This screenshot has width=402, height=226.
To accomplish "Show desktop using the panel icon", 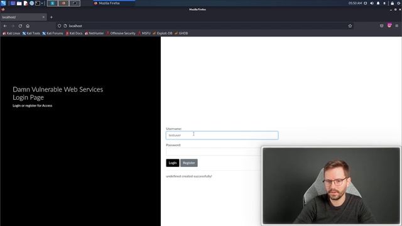I will pos(13,3).
